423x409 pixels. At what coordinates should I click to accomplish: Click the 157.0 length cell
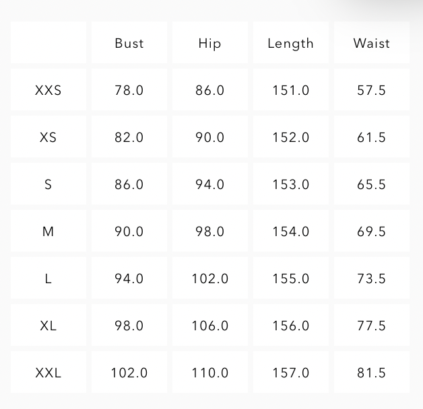(x=290, y=373)
